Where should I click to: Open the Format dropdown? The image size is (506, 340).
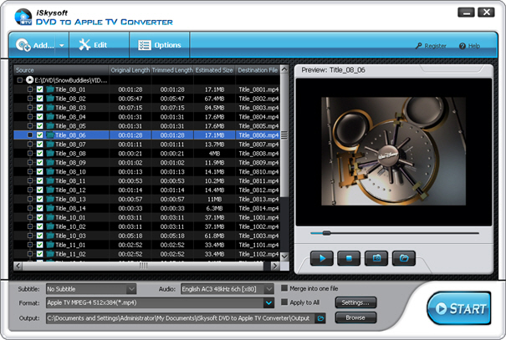click(268, 303)
